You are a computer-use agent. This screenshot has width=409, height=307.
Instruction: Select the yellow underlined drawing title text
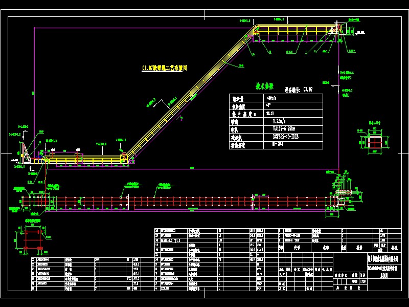tap(164, 68)
